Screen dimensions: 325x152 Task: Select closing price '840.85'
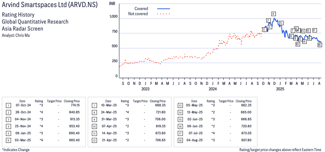pyautogui.click(x=75, y=112)
